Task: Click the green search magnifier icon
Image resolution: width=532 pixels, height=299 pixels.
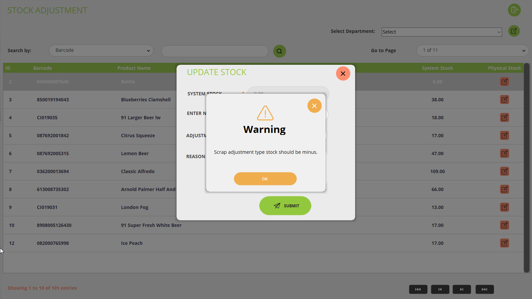Action: click(279, 51)
